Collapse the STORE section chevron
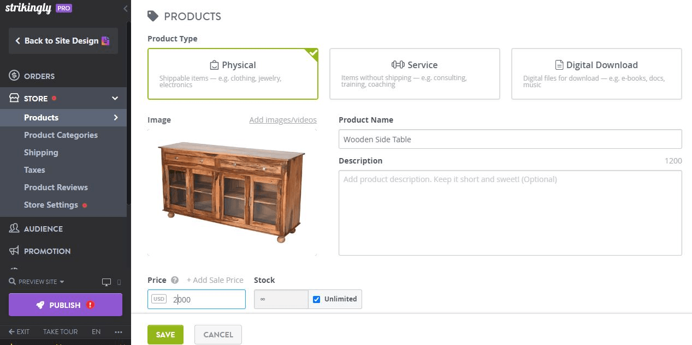 click(x=115, y=98)
